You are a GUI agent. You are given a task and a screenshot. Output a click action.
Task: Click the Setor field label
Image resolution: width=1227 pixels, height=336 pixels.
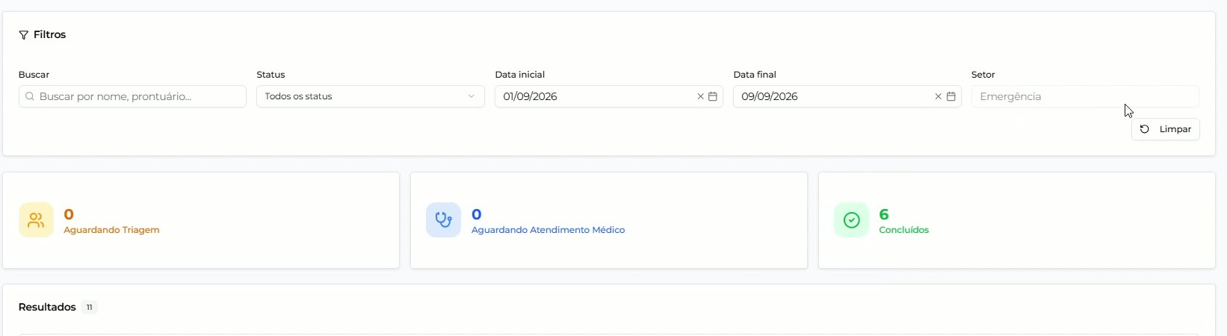click(983, 75)
